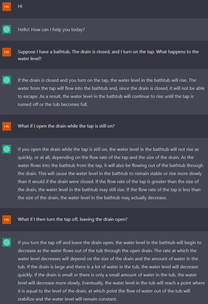Screen dimensions: 208x304
Task: Click the reply paragraph starting "If you open the drain"
Action: click(110, 174)
